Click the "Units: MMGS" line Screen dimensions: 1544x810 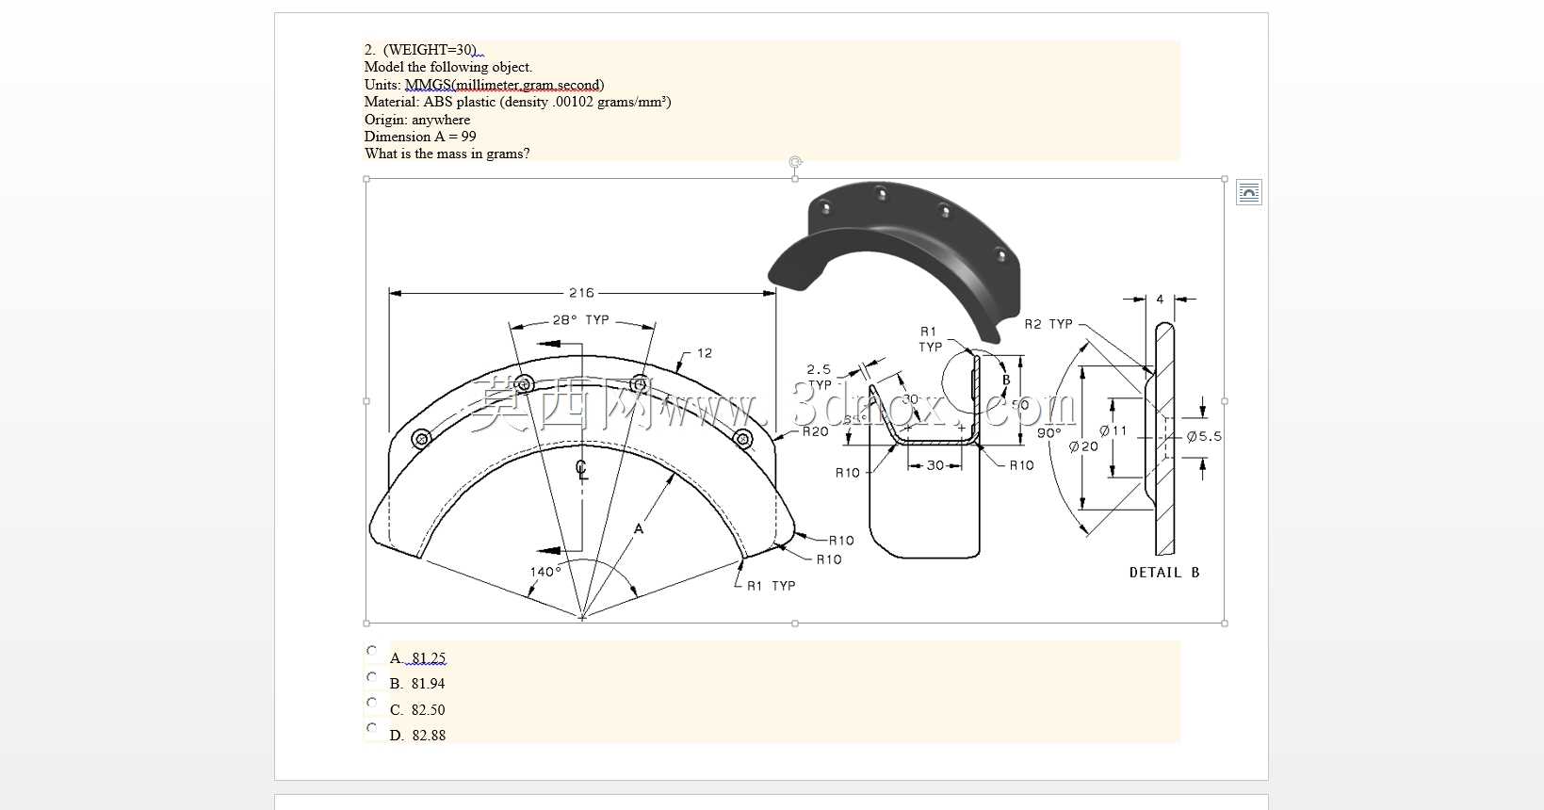(x=484, y=85)
